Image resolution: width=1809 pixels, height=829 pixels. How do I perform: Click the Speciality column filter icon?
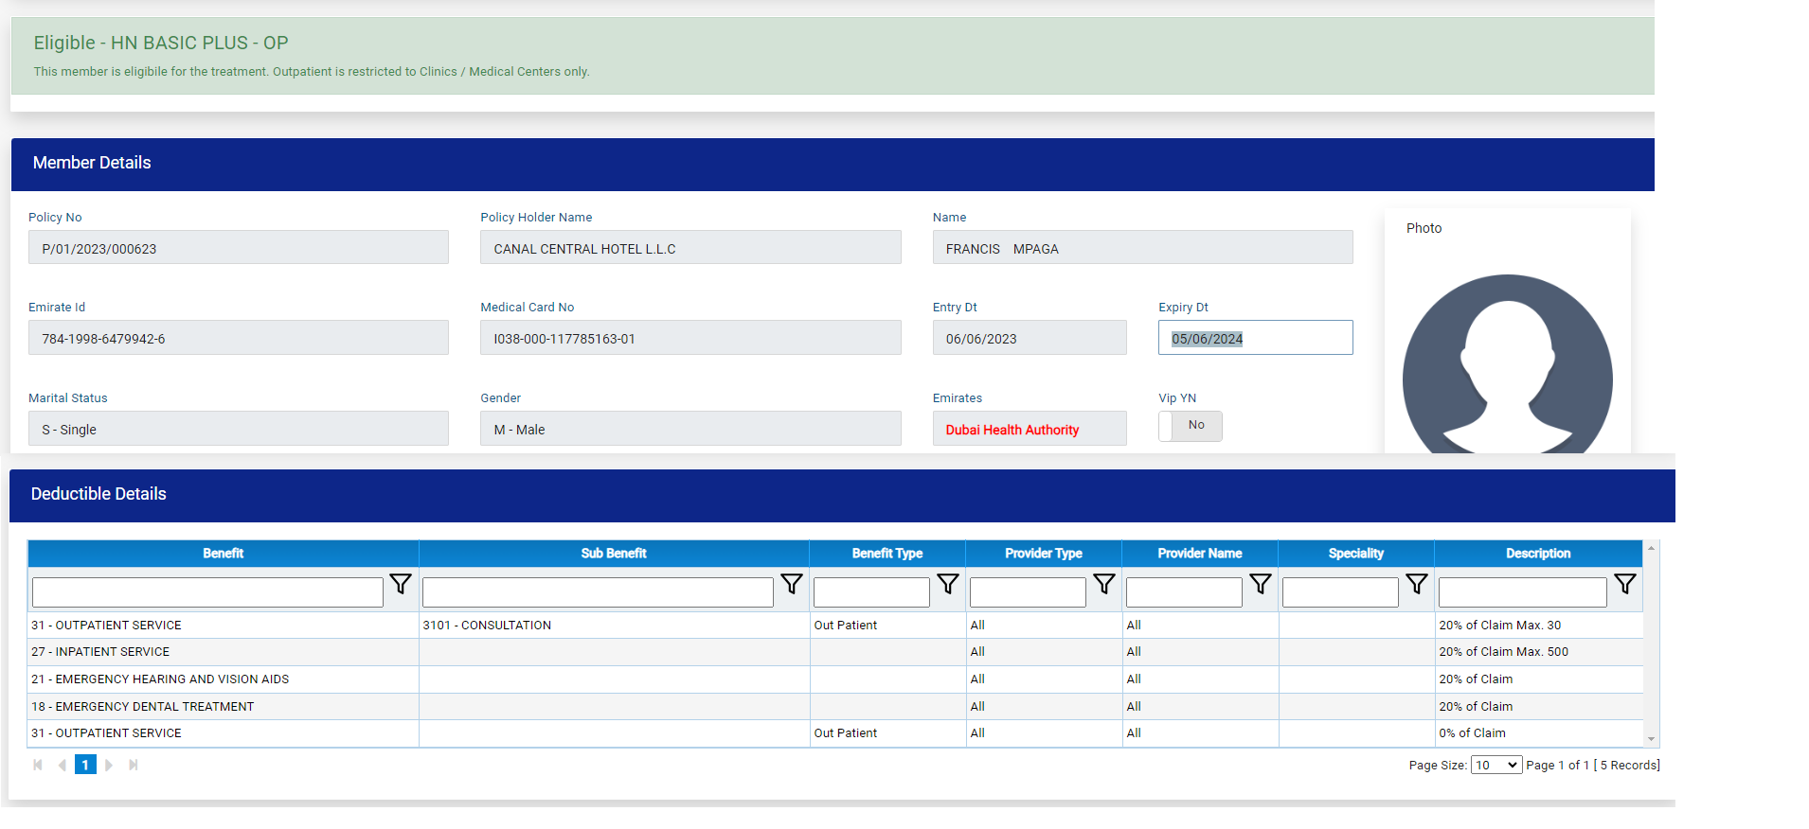click(1417, 585)
